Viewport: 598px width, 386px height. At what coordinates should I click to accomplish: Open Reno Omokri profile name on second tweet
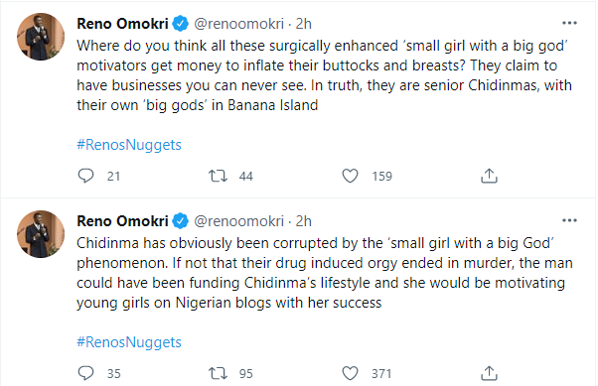(122, 221)
